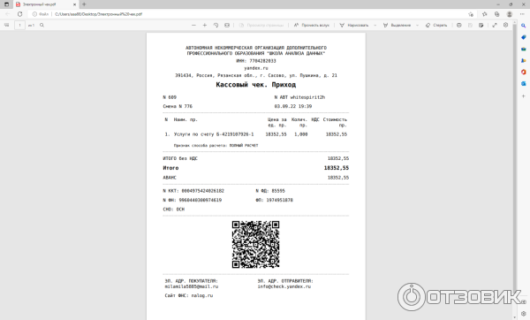Expand the Draw tool options arrow

(x=375, y=25)
